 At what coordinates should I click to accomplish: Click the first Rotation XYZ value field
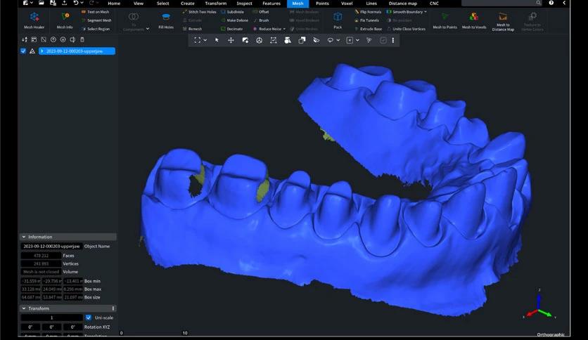click(x=30, y=327)
